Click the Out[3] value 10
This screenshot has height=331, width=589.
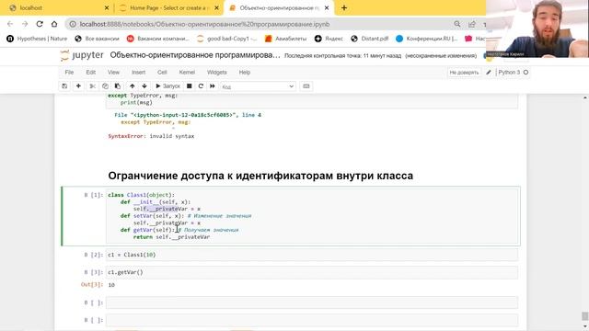pos(111,285)
